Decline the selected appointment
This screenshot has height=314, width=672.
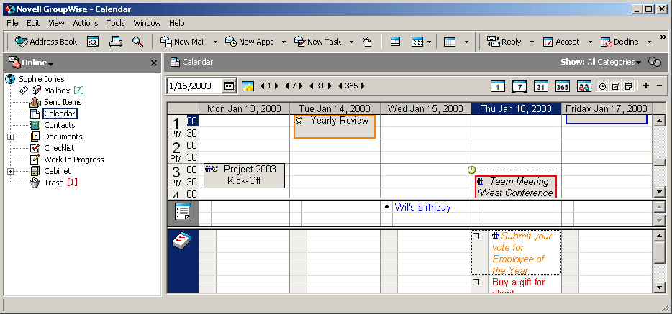point(619,42)
